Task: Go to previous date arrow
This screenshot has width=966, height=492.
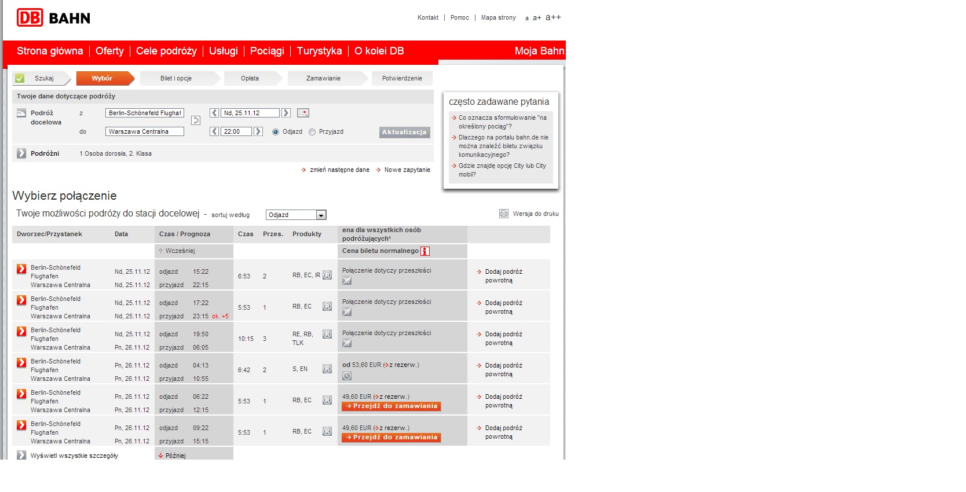Action: tap(214, 113)
